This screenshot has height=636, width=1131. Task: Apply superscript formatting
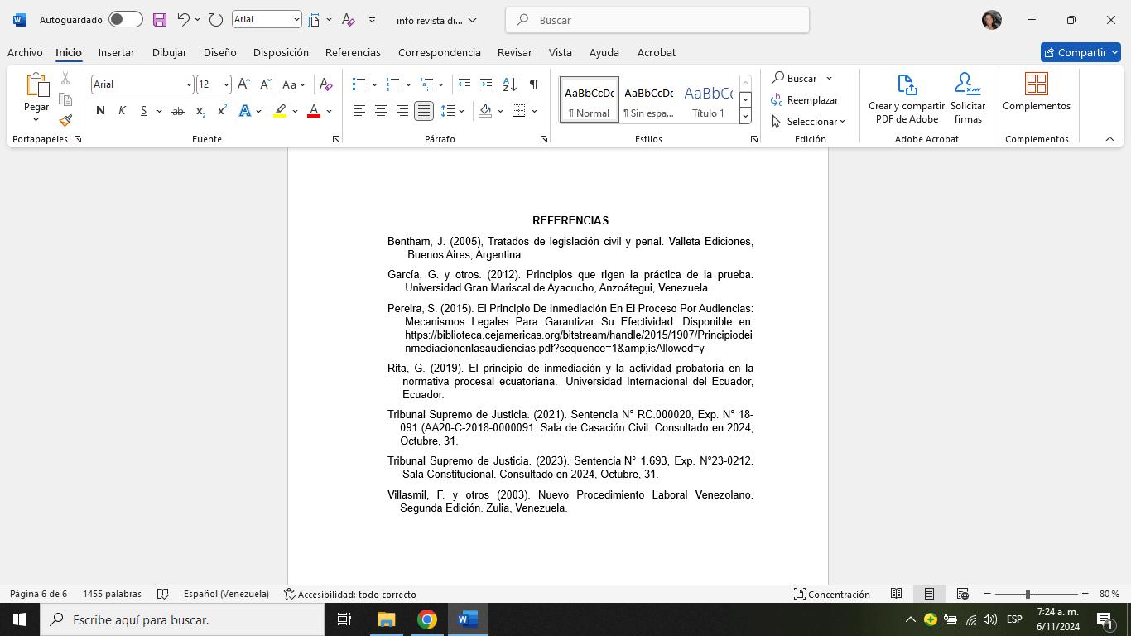[222, 111]
